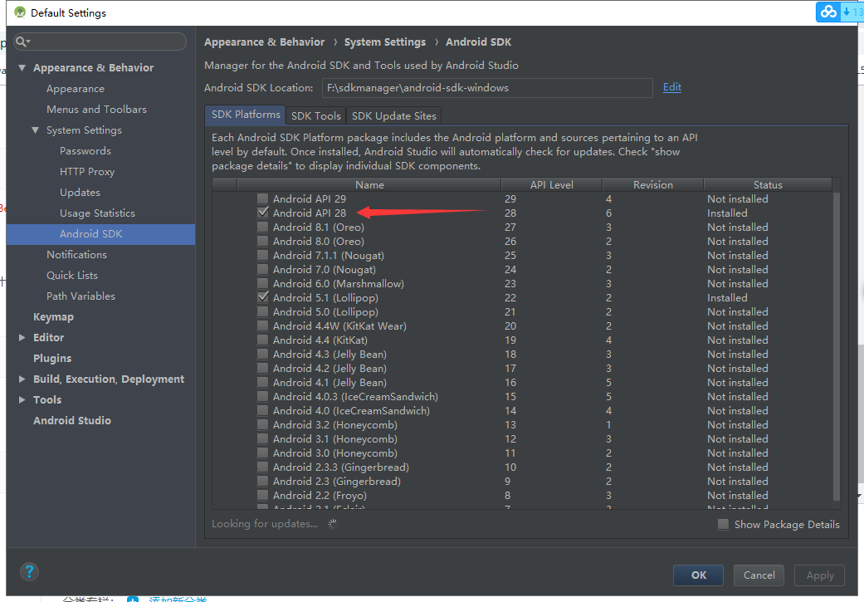Select the Android 4.0.3 (IceCreamSandwich) row
864x602 pixels.
(522, 396)
